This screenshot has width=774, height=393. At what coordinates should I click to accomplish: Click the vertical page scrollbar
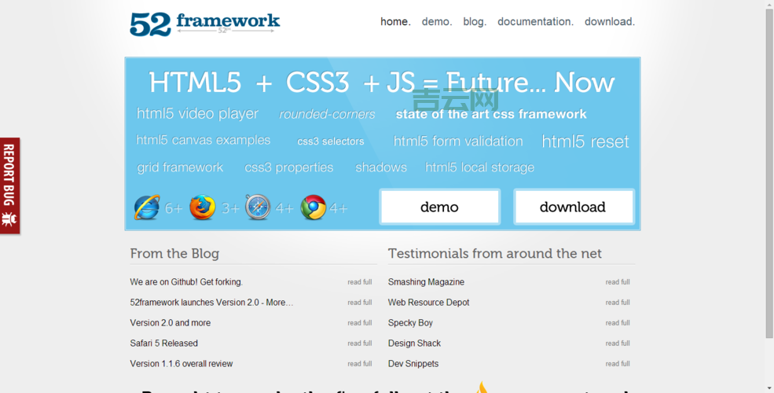768,196
